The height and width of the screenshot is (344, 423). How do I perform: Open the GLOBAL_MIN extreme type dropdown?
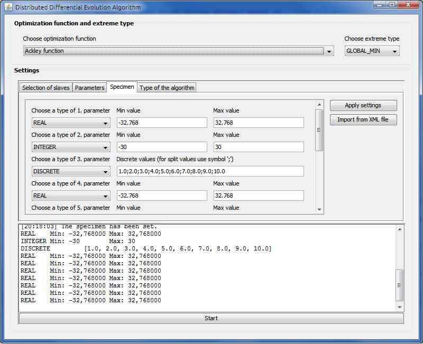372,51
